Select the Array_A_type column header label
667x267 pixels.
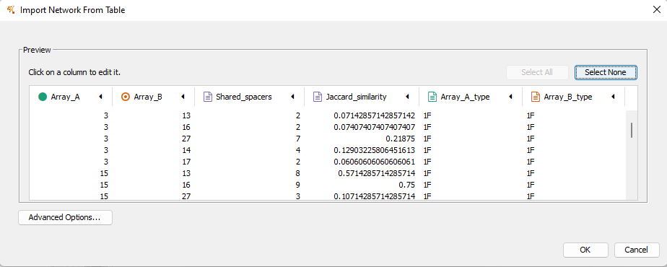[x=465, y=97]
